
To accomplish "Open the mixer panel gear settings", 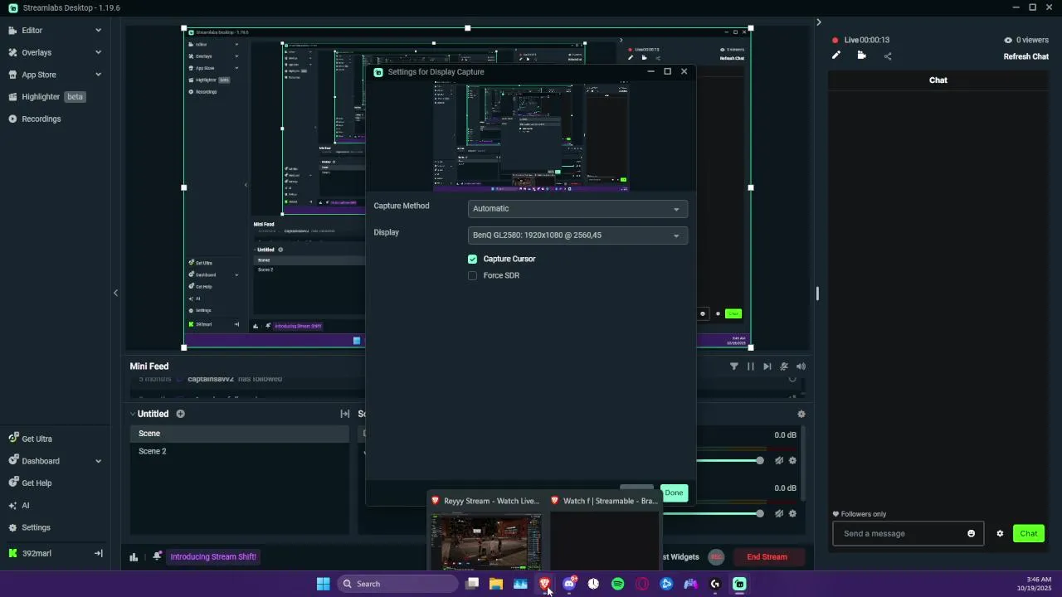I will click(x=801, y=414).
